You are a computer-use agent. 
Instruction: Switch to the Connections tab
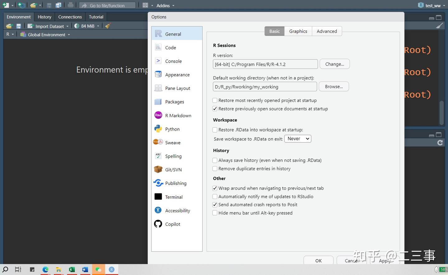[70, 17]
